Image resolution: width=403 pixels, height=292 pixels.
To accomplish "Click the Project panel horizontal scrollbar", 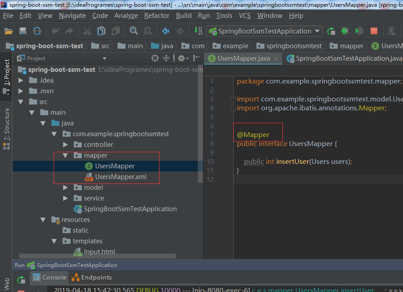I will click(x=97, y=256).
